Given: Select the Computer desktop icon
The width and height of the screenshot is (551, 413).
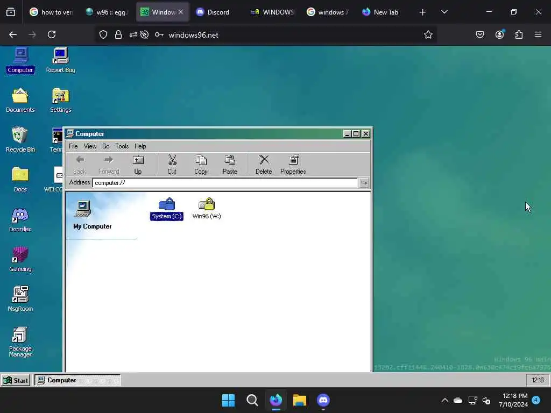Looking at the screenshot, I should point(20,60).
